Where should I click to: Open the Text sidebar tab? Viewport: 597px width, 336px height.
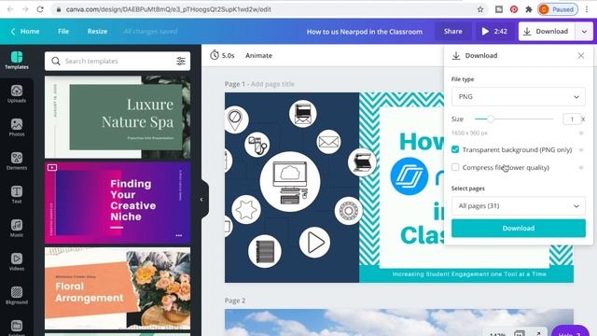[x=17, y=195]
